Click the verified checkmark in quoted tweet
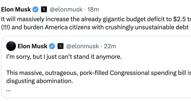 (52, 46)
